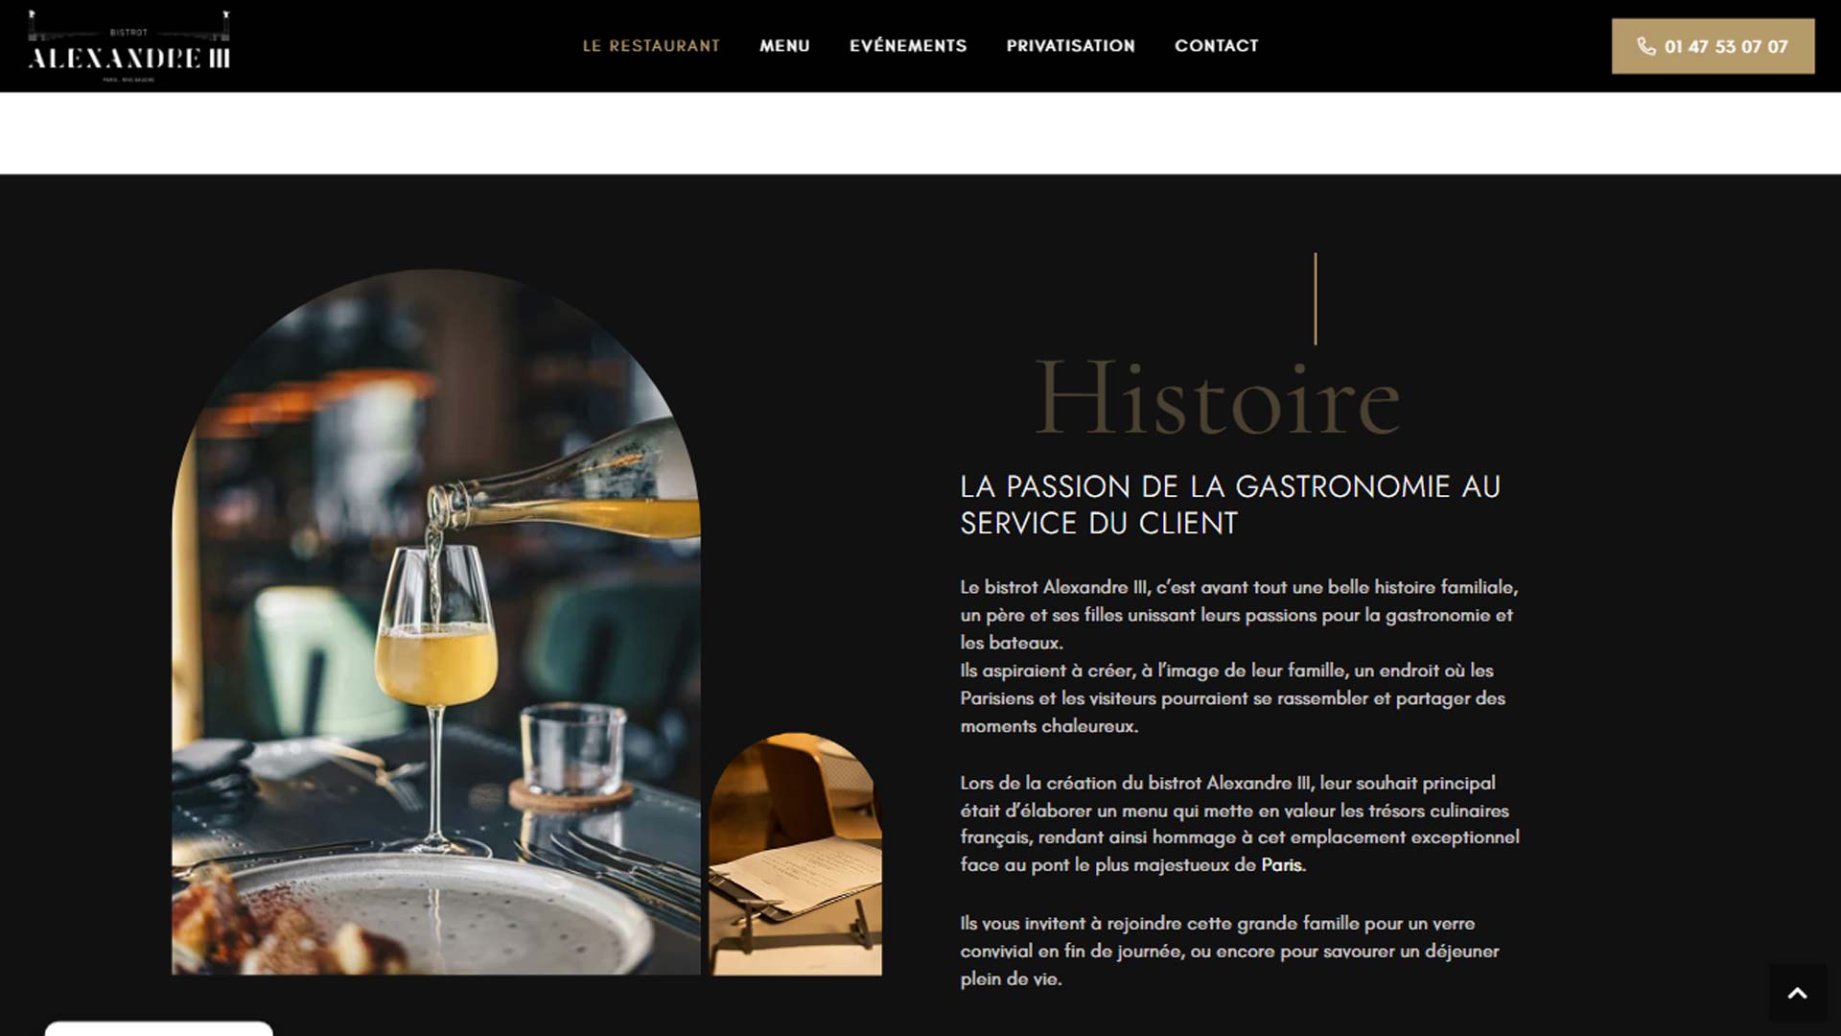Open the Bistrot Alexandre III logo homepage
The height and width of the screenshot is (1036, 1841).
point(129,46)
